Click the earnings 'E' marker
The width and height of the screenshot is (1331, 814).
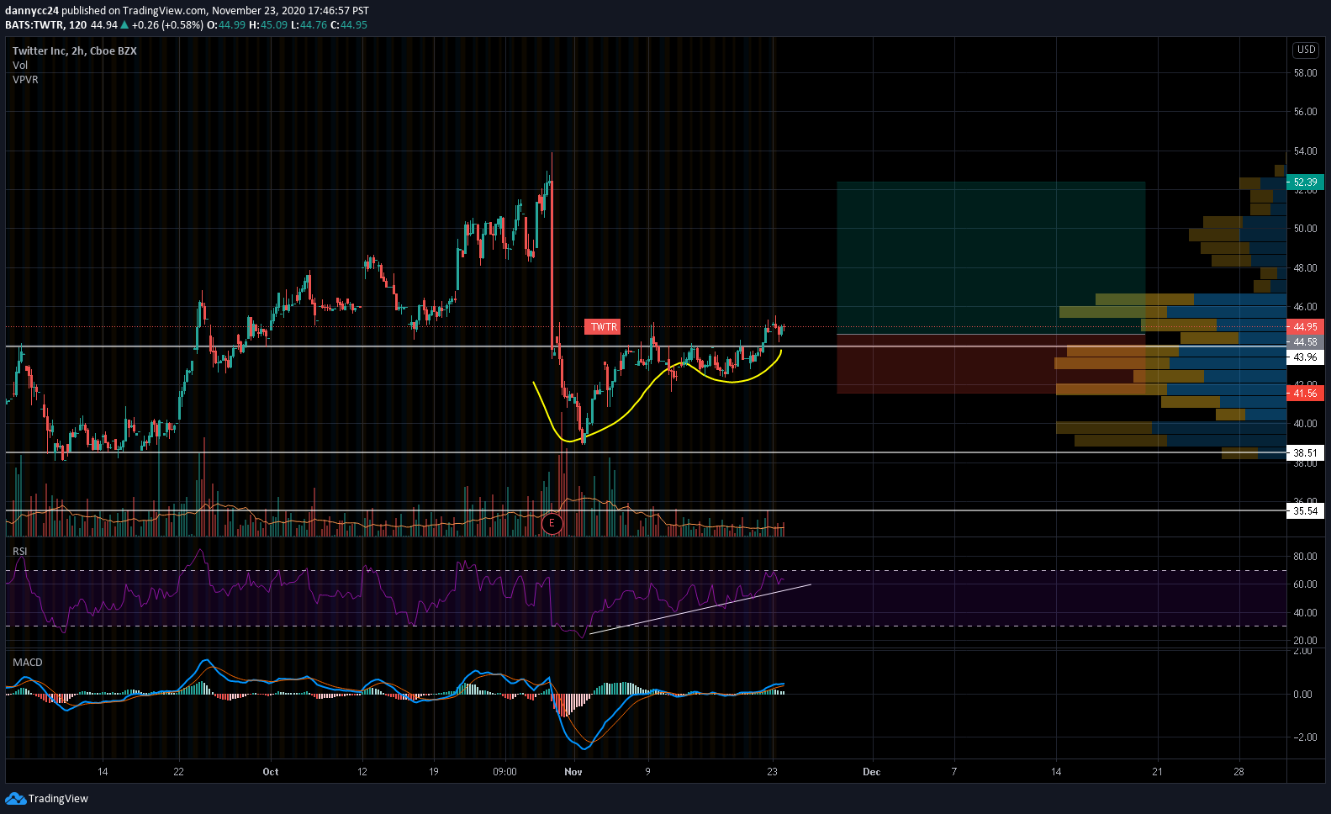tap(552, 524)
